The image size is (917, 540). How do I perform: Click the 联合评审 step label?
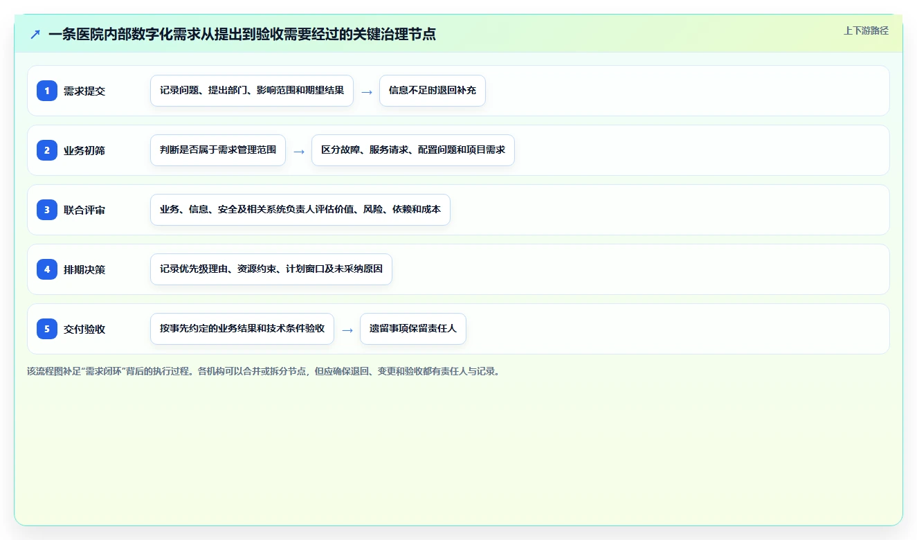84,210
